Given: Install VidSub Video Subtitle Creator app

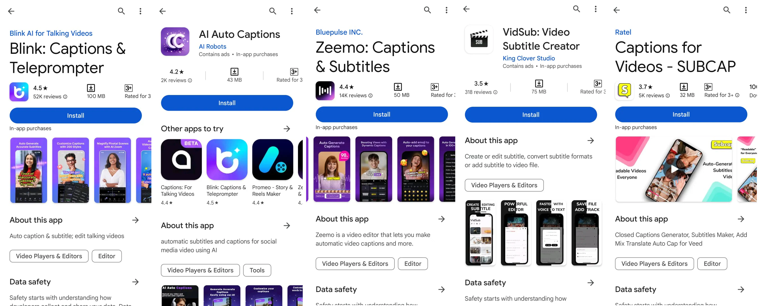Looking at the screenshot, I should 531,114.
